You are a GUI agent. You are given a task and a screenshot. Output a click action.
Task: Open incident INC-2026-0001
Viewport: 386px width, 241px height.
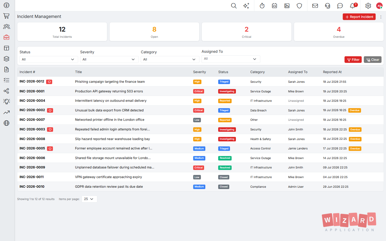(32, 91)
